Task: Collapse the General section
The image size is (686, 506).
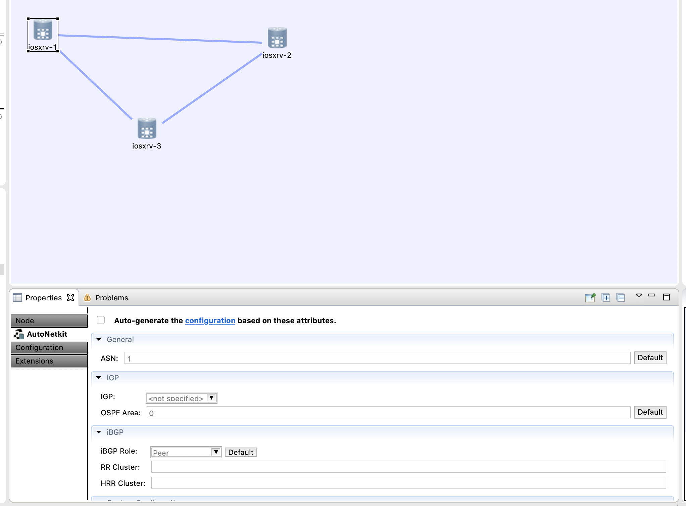Action: pos(99,339)
